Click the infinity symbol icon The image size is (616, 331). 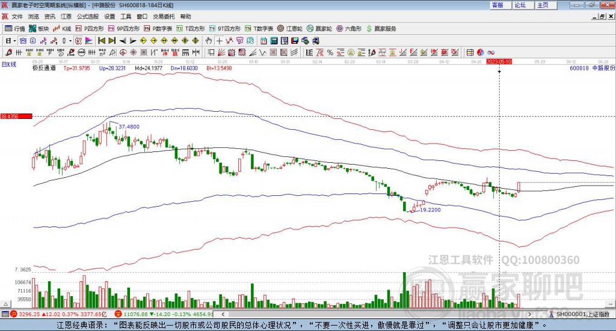tap(491, 52)
